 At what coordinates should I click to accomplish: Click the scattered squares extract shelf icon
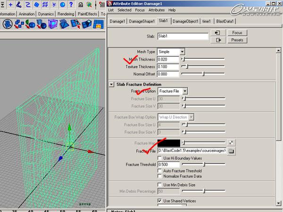pos(19,24)
